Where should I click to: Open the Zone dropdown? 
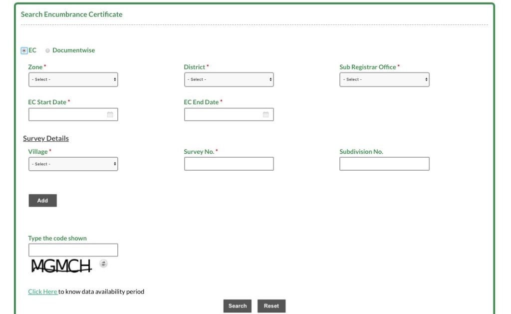[73, 79]
